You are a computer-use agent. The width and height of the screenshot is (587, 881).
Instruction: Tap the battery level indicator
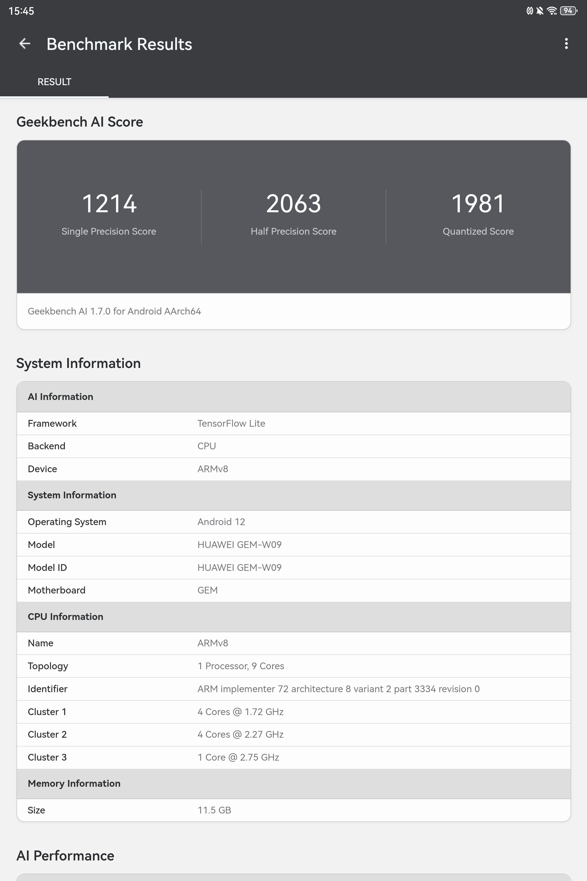pyautogui.click(x=569, y=11)
